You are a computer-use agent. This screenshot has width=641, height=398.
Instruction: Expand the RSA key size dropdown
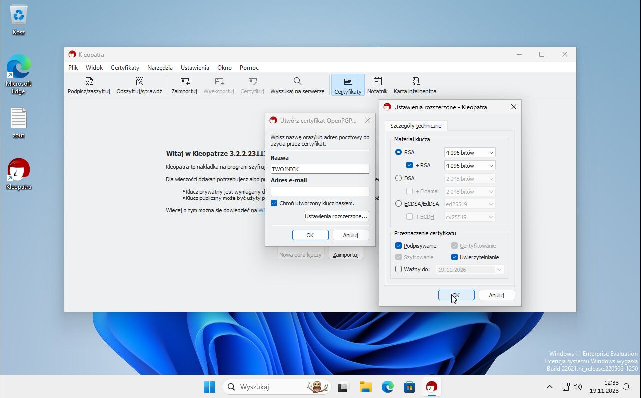pos(470,152)
